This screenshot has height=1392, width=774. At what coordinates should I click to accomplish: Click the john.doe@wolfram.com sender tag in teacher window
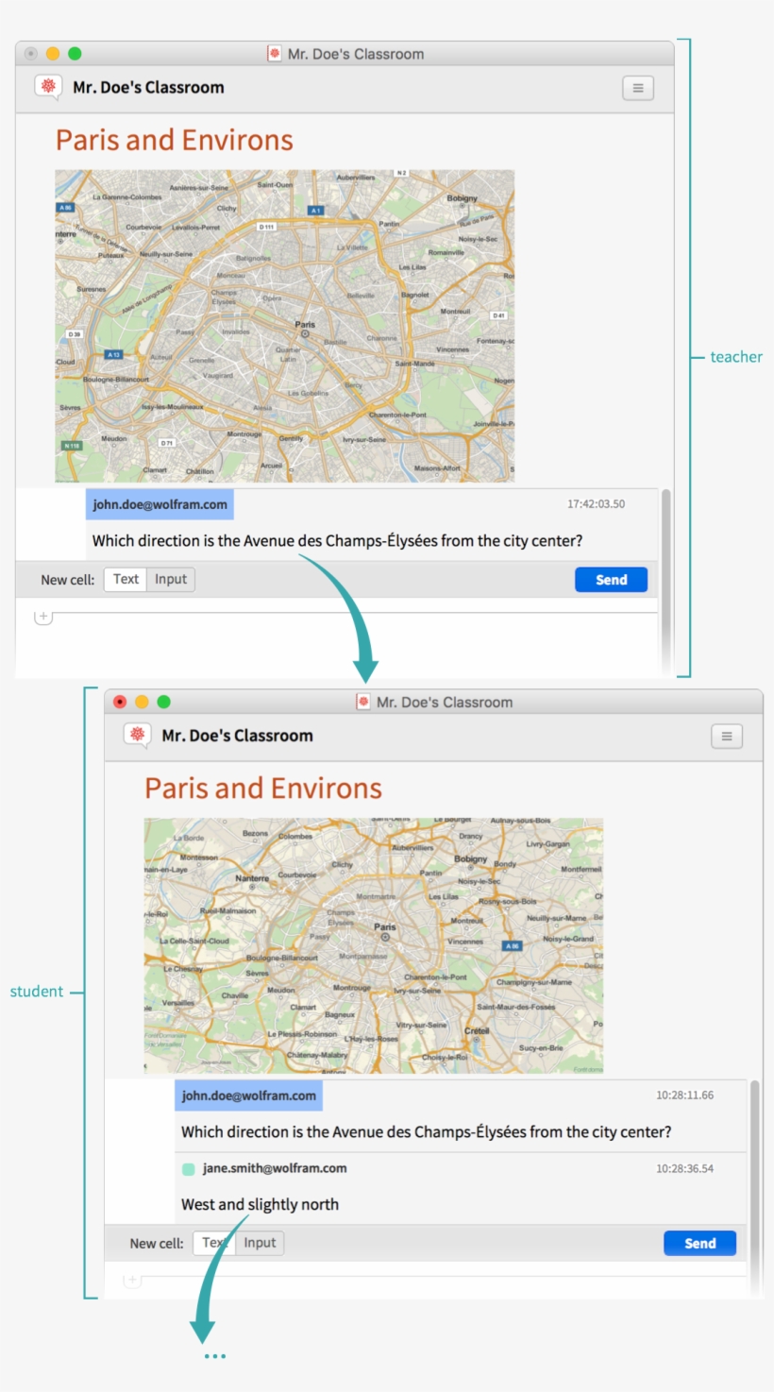coord(160,504)
